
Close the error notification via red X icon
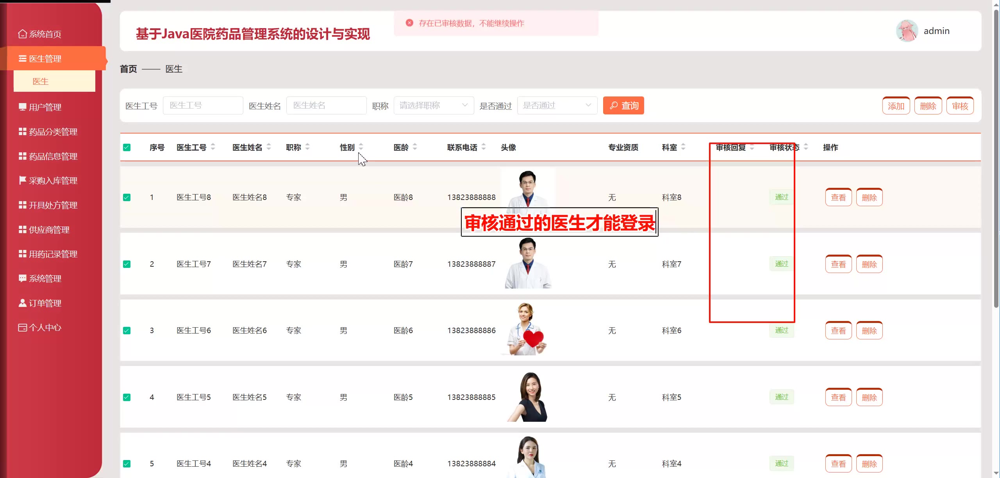tap(409, 23)
